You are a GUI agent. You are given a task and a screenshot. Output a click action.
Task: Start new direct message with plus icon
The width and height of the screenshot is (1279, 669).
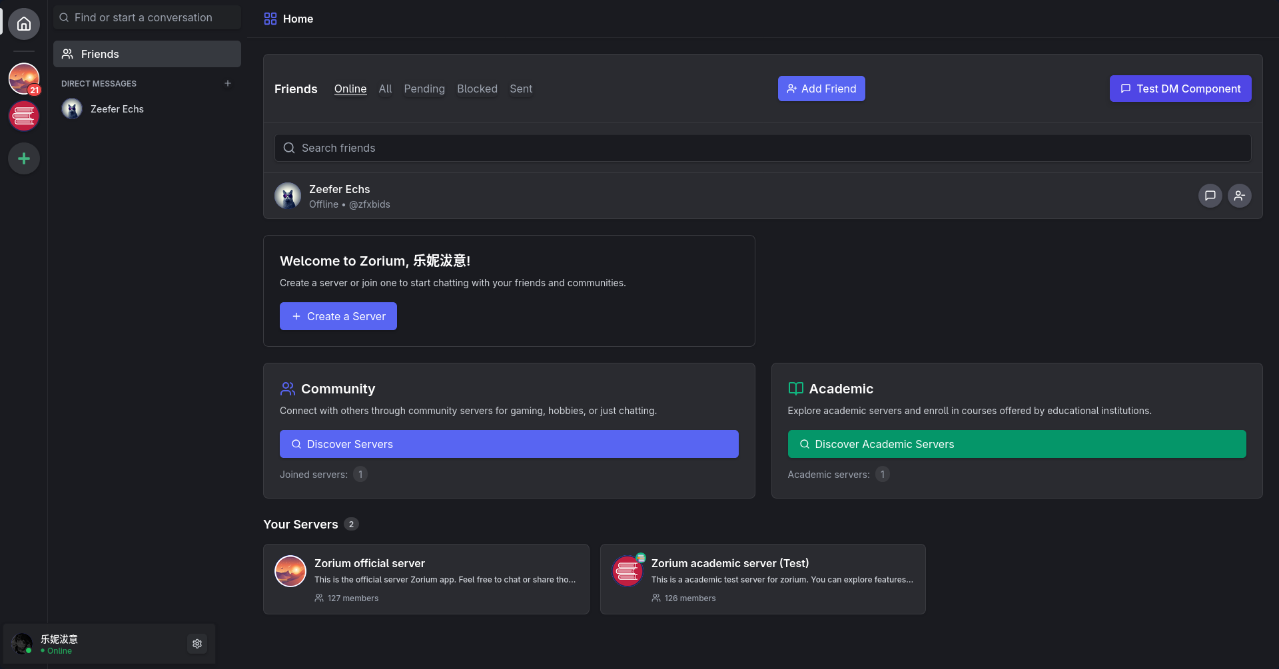tap(228, 83)
